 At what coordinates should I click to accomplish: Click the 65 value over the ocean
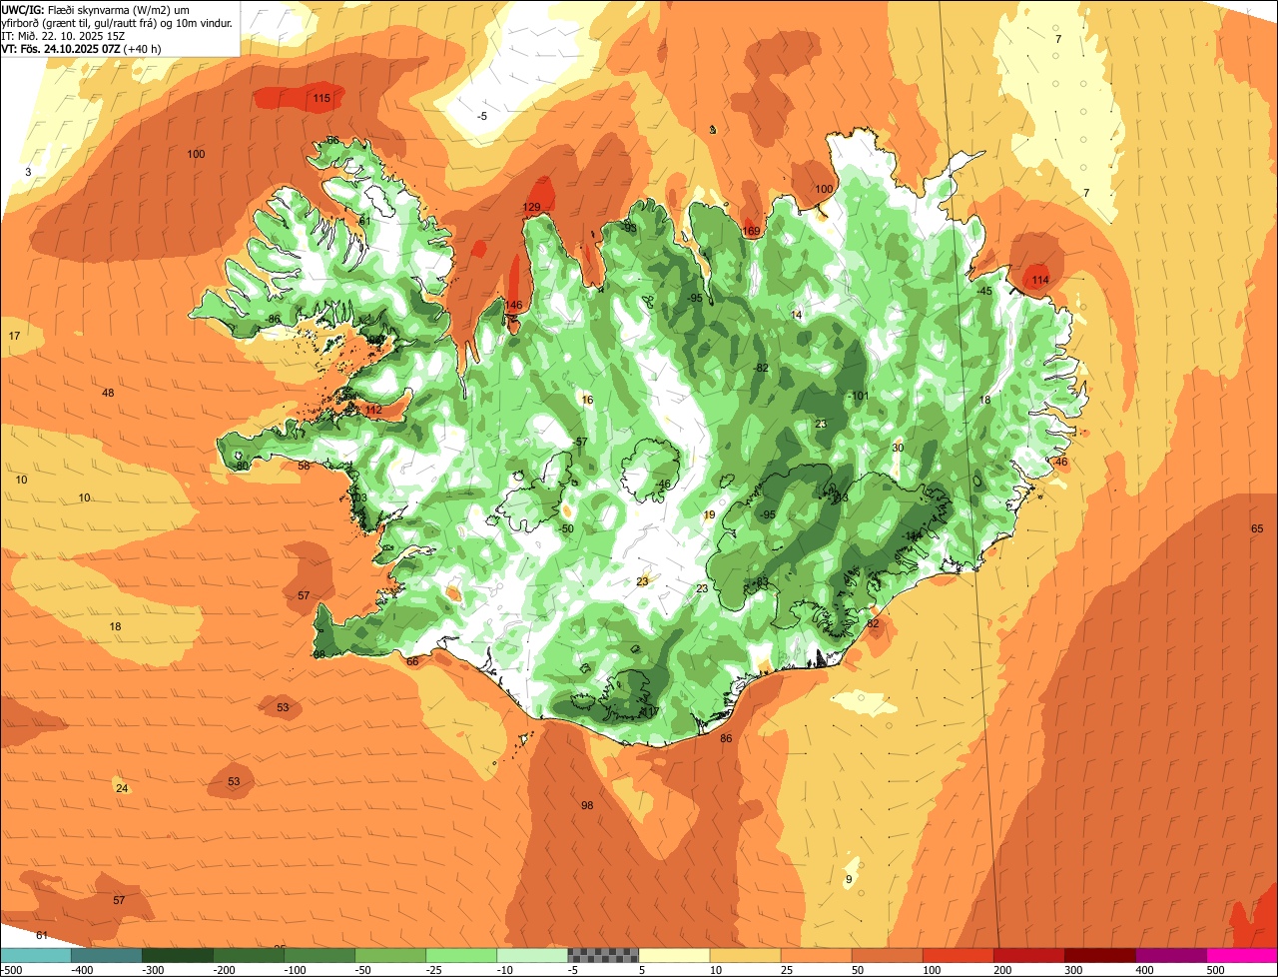click(x=1257, y=528)
